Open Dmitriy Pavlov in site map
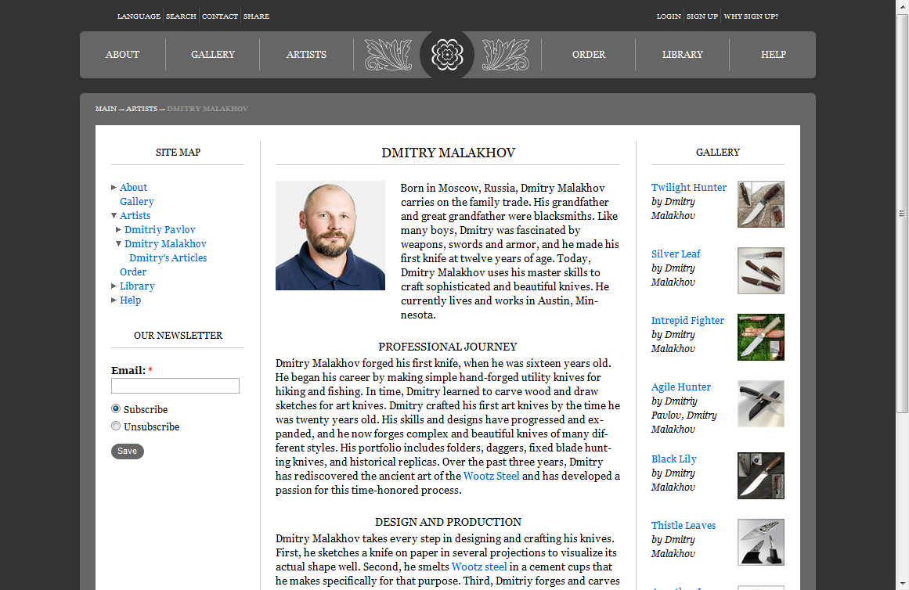This screenshot has height=590, width=909. coord(160,229)
